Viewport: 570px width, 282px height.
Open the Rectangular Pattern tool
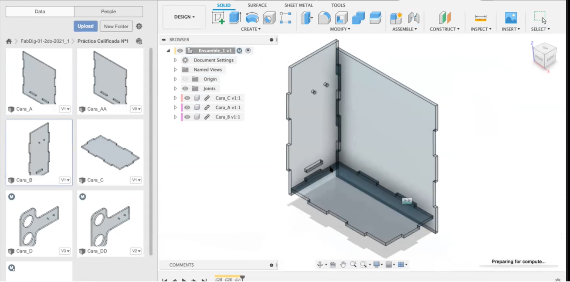coord(285,18)
